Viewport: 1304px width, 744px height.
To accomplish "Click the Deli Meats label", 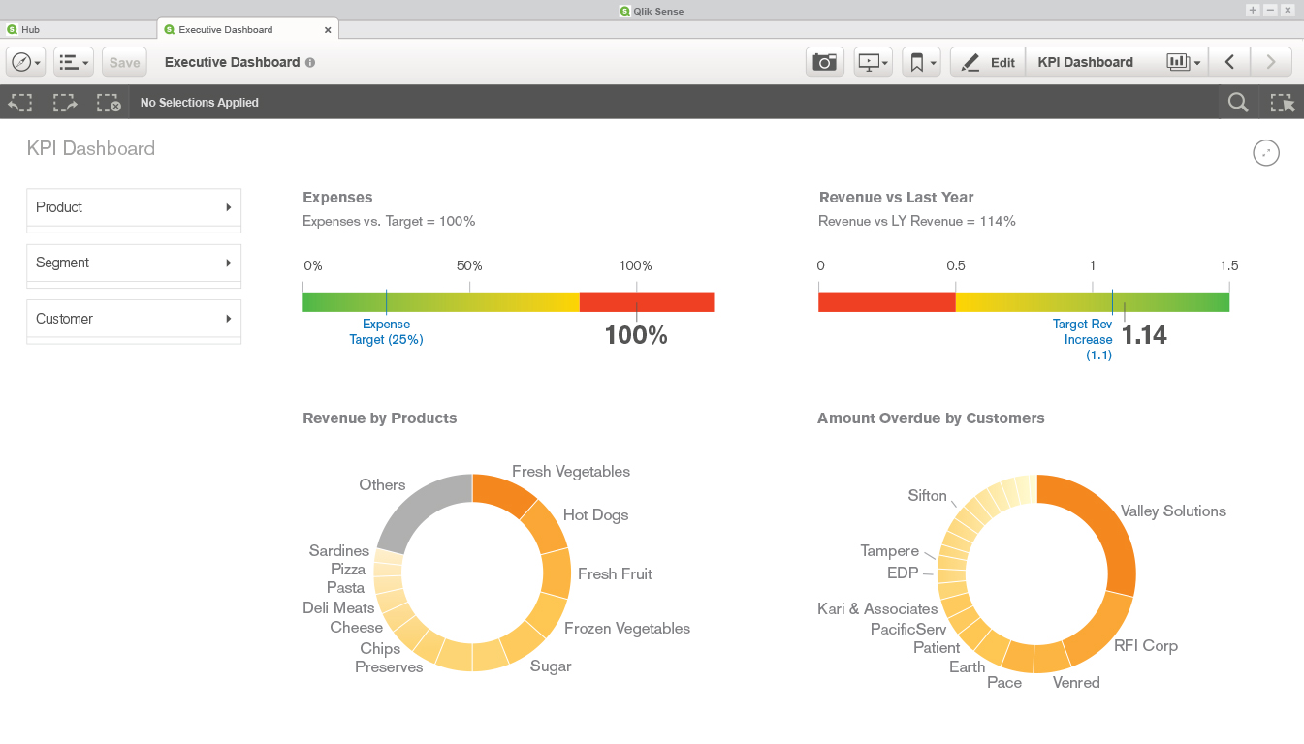I will tap(338, 608).
